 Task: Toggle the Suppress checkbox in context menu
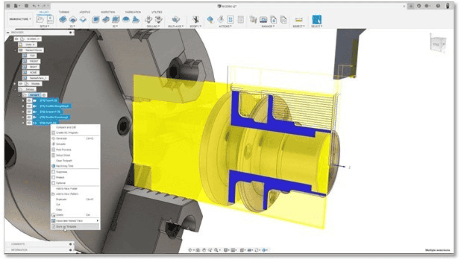click(53, 172)
